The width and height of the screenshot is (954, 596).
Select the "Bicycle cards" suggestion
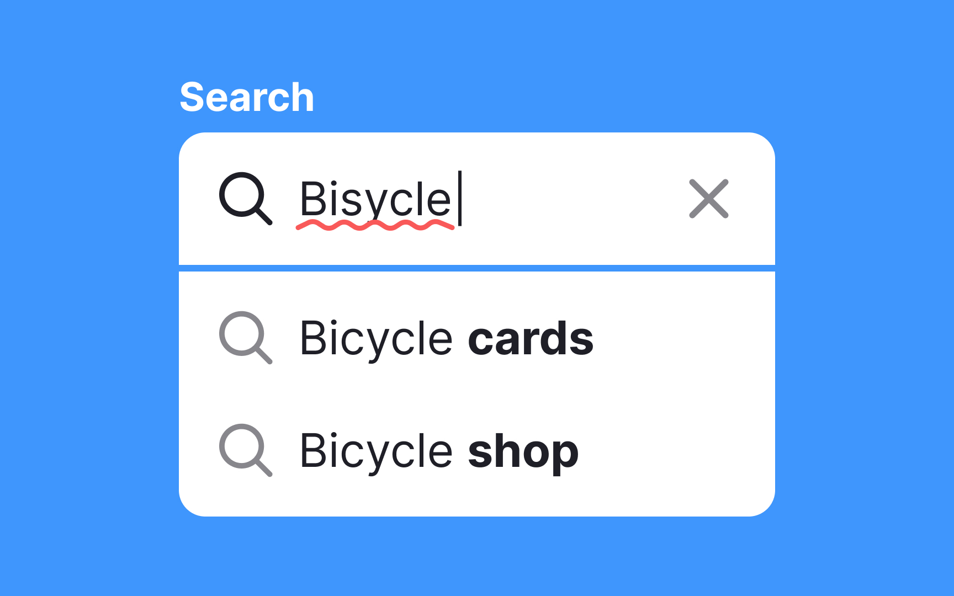[x=446, y=338]
